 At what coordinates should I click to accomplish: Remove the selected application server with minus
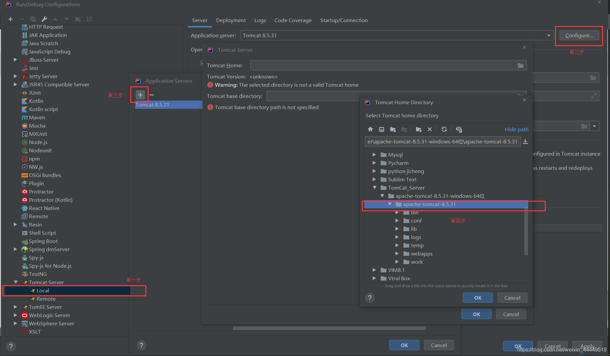(152, 95)
